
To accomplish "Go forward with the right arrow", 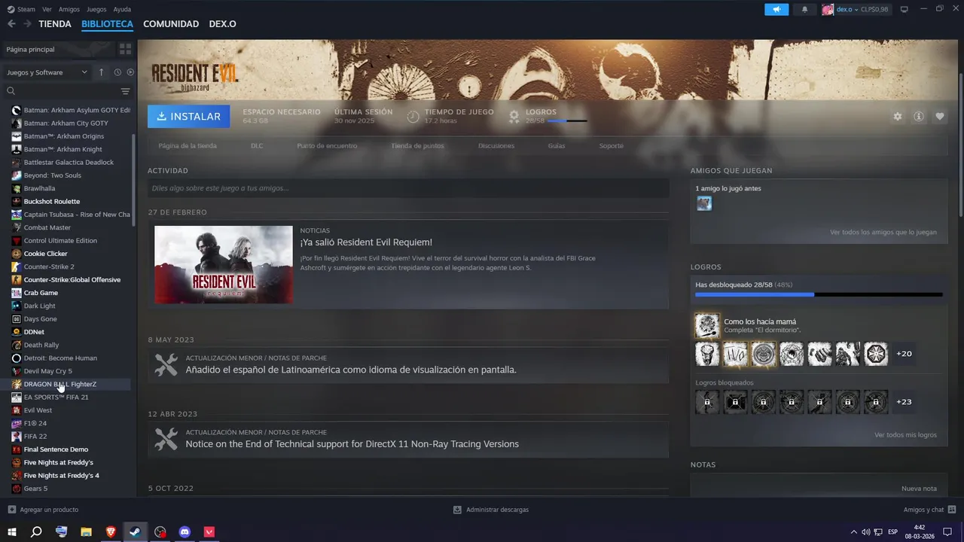I will 28,24.
